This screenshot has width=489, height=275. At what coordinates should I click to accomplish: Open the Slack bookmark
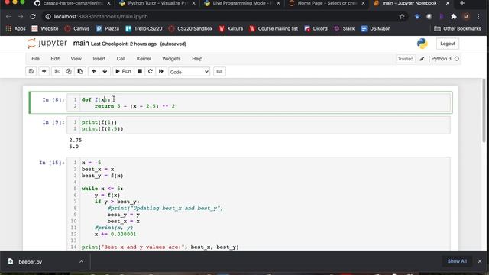click(345, 29)
